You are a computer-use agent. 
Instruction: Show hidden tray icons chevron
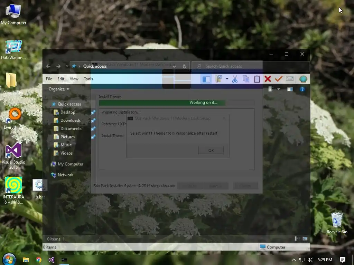(294, 260)
